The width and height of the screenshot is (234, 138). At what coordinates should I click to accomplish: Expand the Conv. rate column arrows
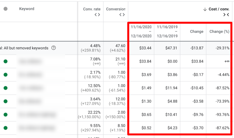(97, 15)
